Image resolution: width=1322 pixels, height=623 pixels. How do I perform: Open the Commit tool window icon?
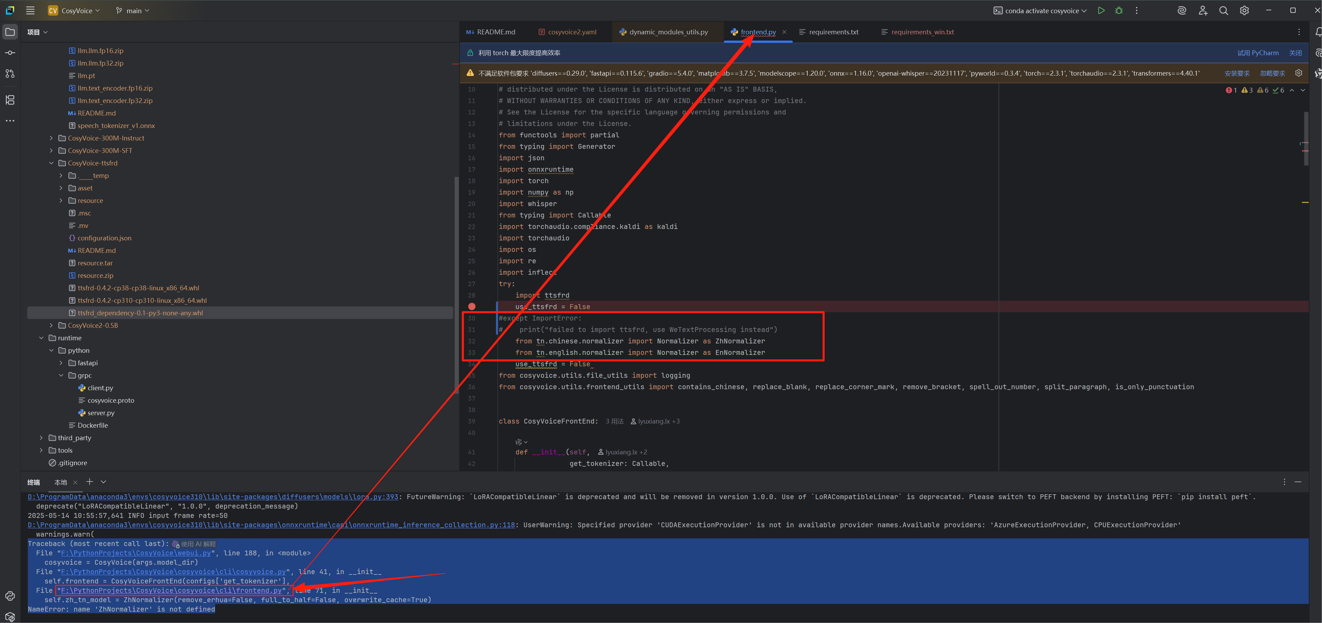click(x=10, y=53)
